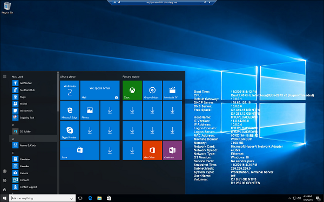Image resolution: width=324 pixels, height=202 pixels.
Task: Click the app list scroll-down arrow
Action: [58, 193]
